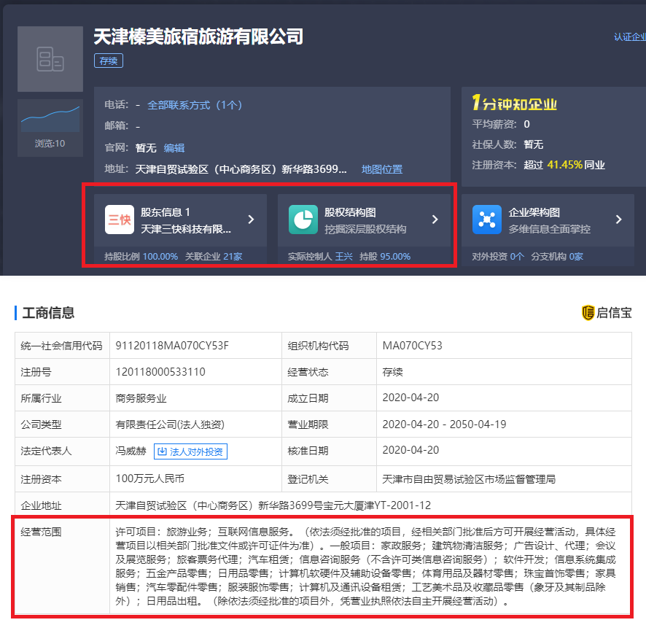Screen dimensions: 646x636
Task: Click the 社保人数 暂无 value
Action: [x=533, y=144]
